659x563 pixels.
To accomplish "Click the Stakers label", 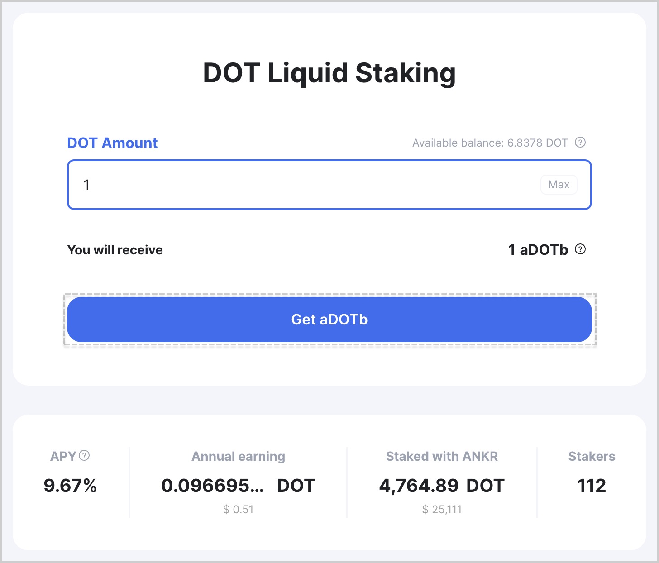I will pos(592,456).
